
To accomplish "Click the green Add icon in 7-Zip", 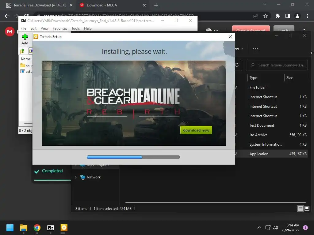I will tap(25, 37).
